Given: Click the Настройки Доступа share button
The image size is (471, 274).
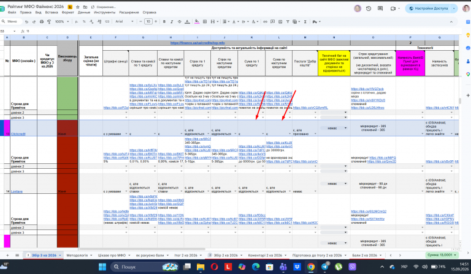Looking at the screenshot, I should click(428, 9).
